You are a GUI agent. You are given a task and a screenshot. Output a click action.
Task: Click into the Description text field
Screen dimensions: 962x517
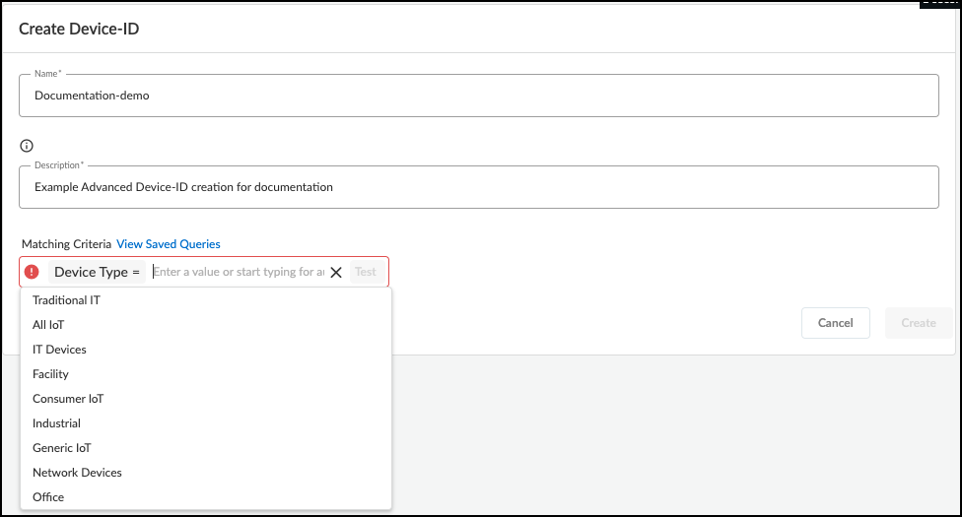point(478,187)
